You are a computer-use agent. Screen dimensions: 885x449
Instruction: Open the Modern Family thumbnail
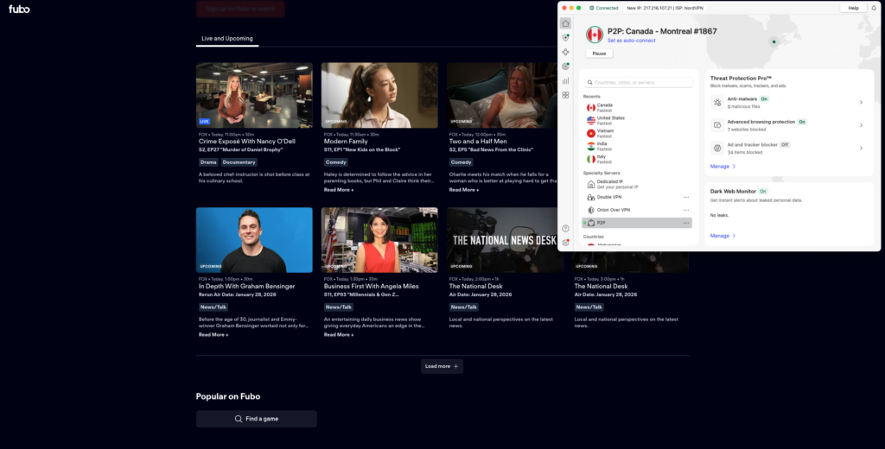pos(379,95)
